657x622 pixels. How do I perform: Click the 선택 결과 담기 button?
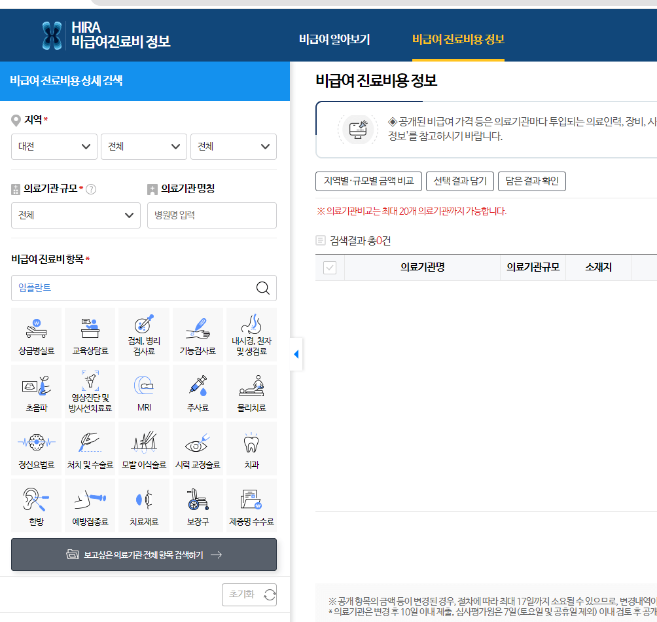point(460,181)
